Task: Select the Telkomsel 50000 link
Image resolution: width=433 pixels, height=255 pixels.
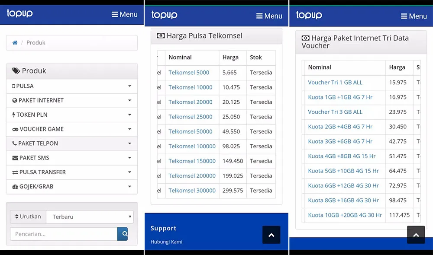Action: pyautogui.click(x=191, y=131)
